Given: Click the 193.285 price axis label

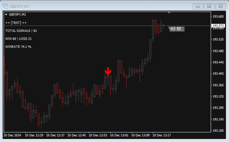Looking at the screenshot, I should [x=218, y=108].
